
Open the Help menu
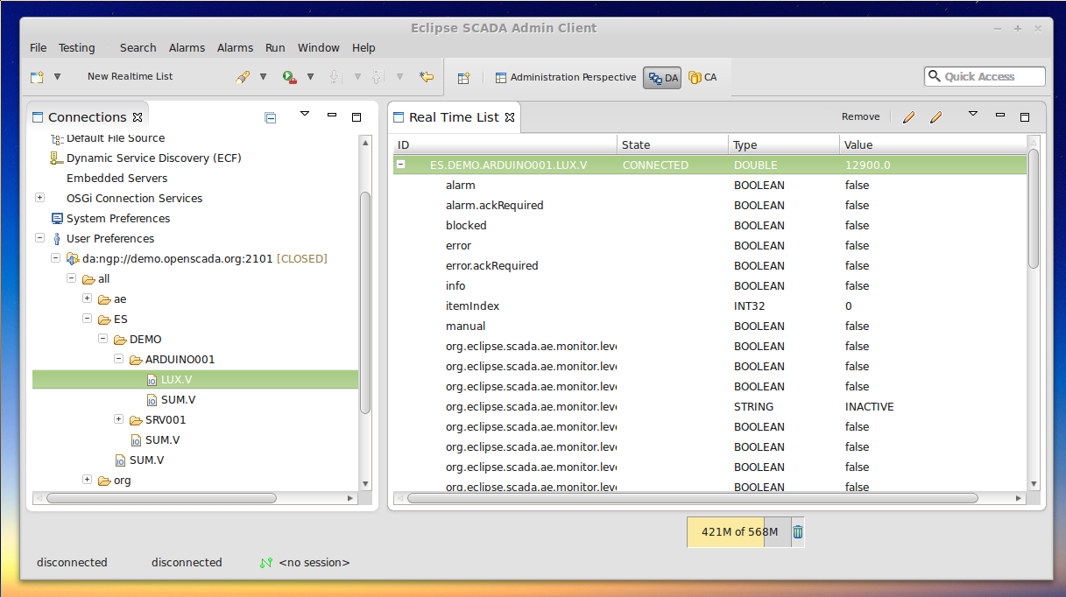pos(364,47)
